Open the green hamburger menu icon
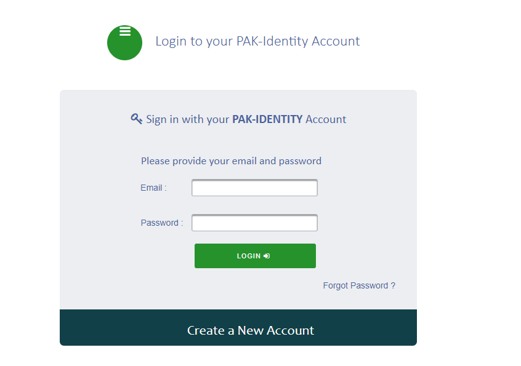The image size is (521, 366). pyautogui.click(x=124, y=42)
